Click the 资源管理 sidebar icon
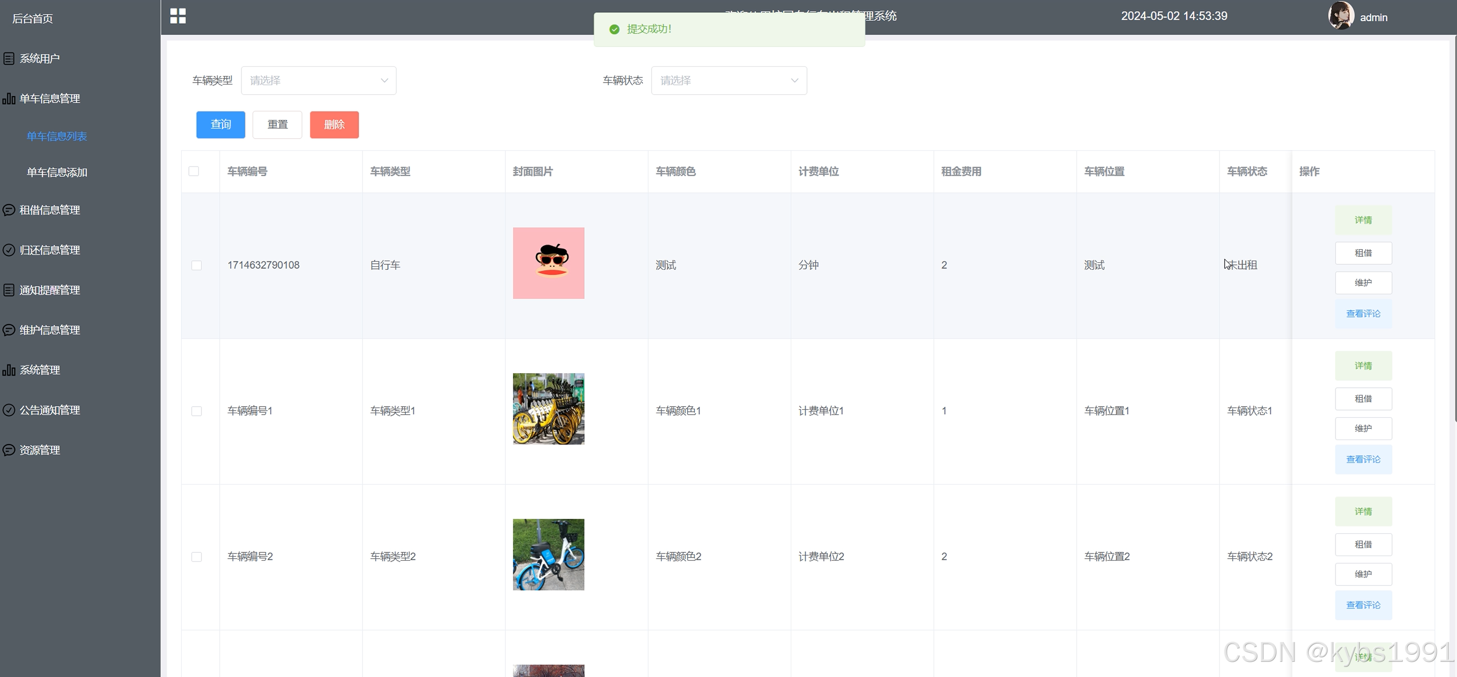This screenshot has height=677, width=1457. pos(9,450)
